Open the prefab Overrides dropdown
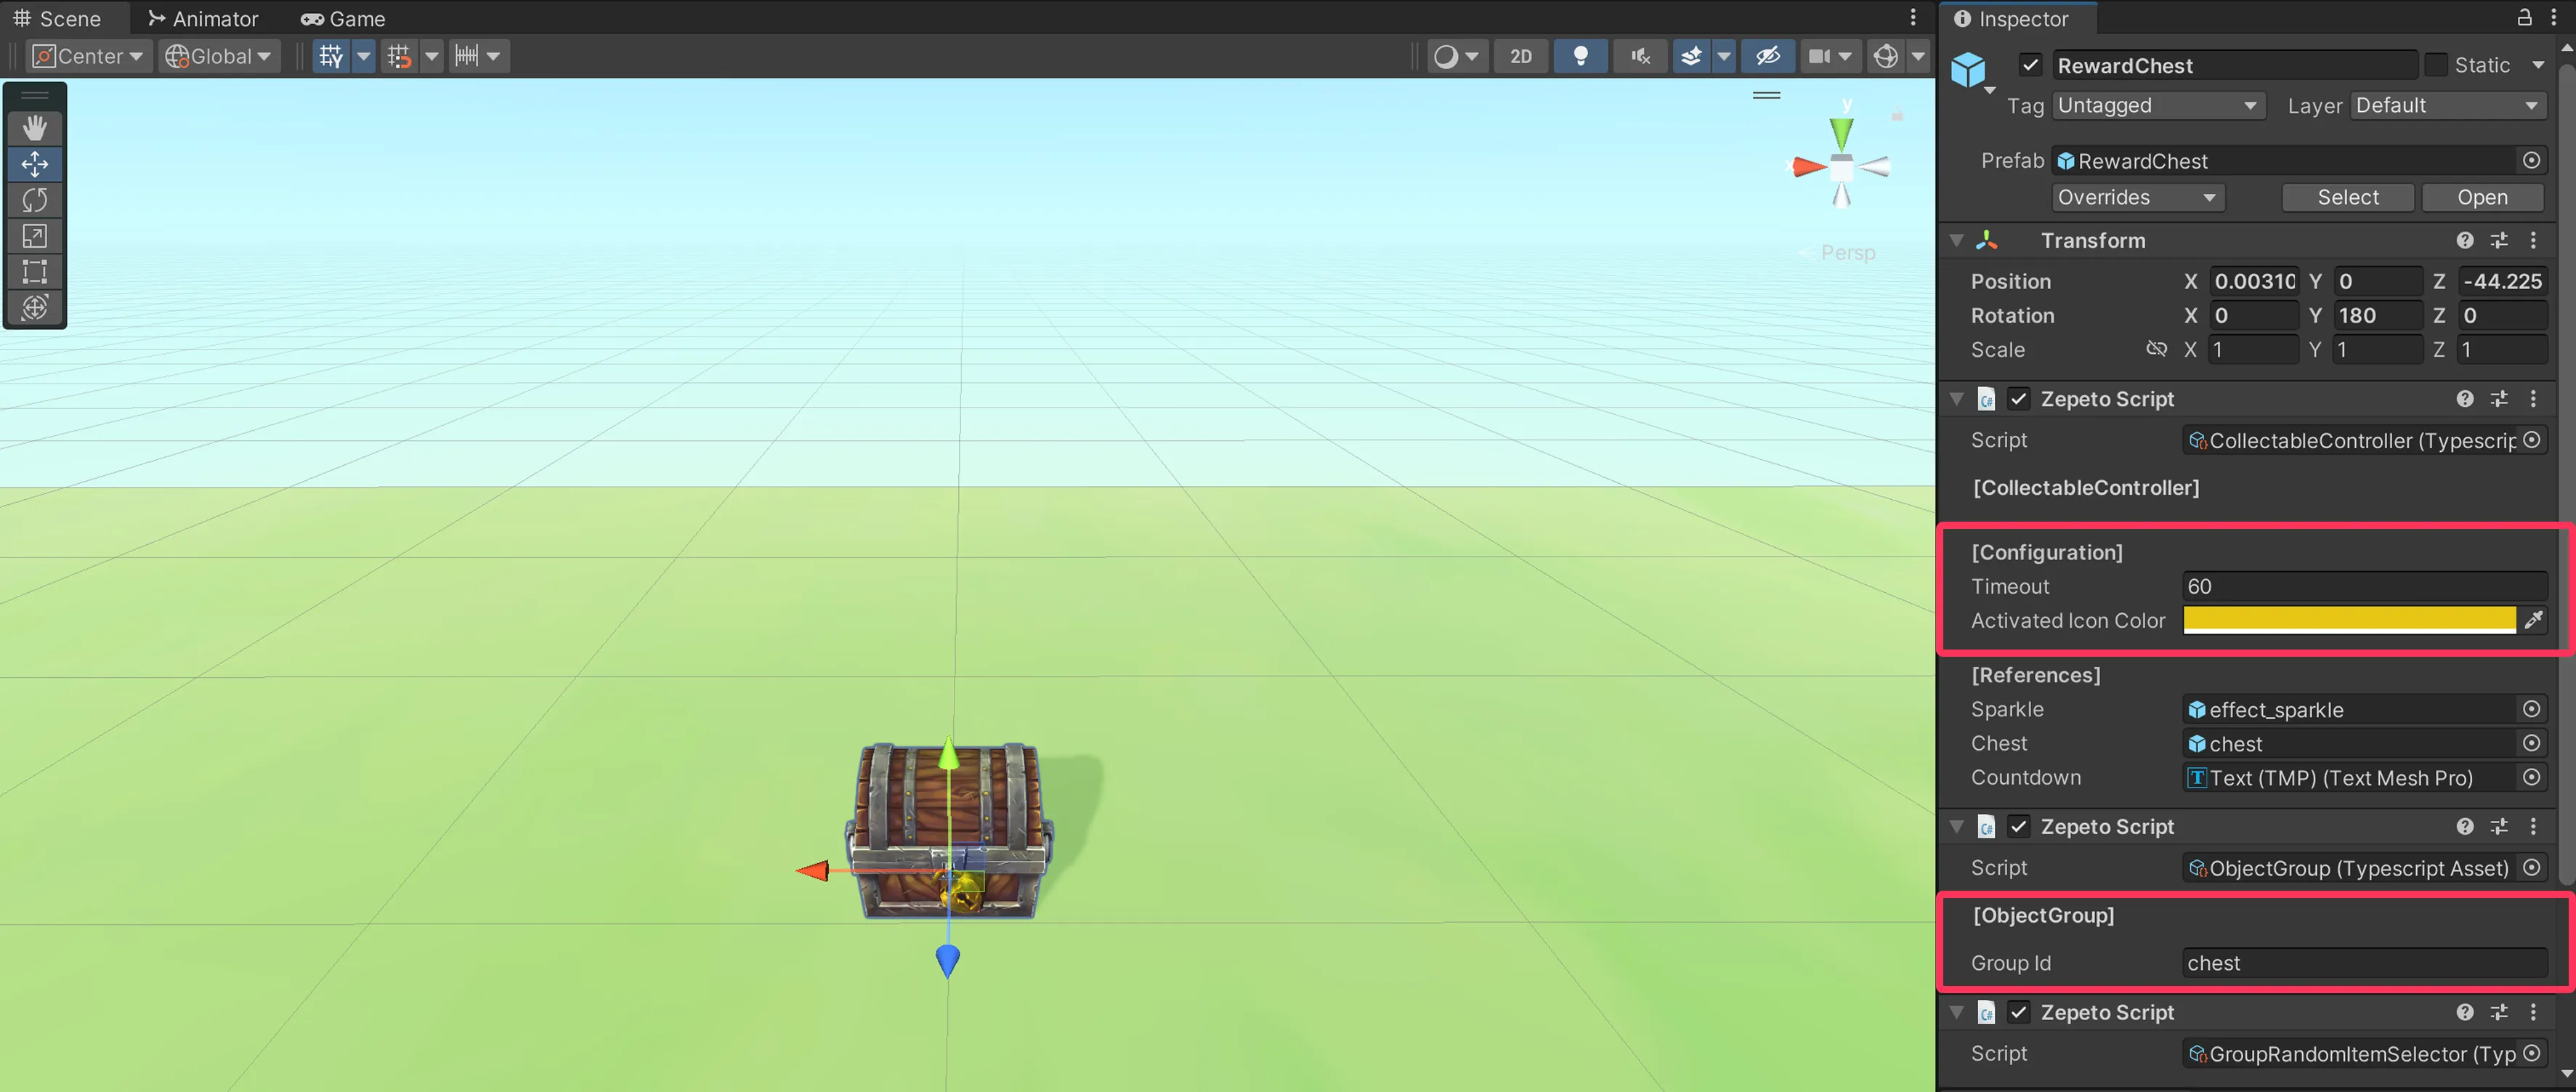This screenshot has width=2576, height=1092. point(2138,197)
